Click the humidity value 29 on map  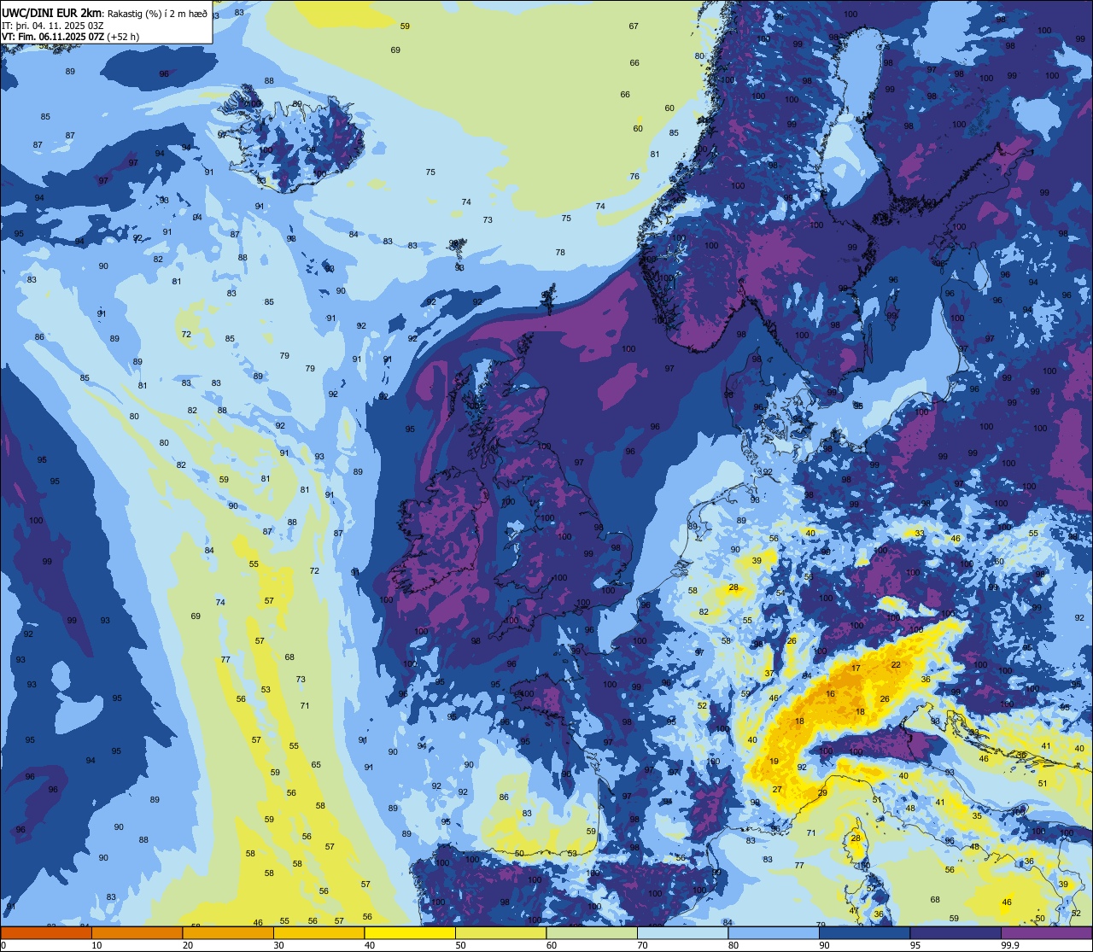[822, 793]
